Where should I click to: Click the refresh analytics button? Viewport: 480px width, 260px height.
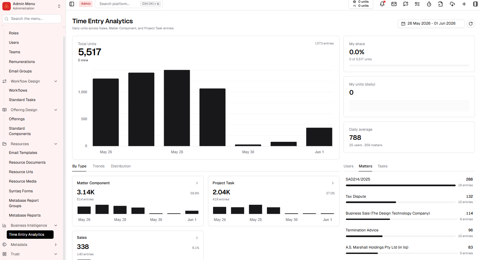471,24
